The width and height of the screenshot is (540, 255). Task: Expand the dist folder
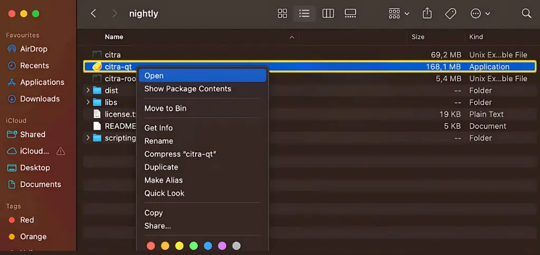88,91
